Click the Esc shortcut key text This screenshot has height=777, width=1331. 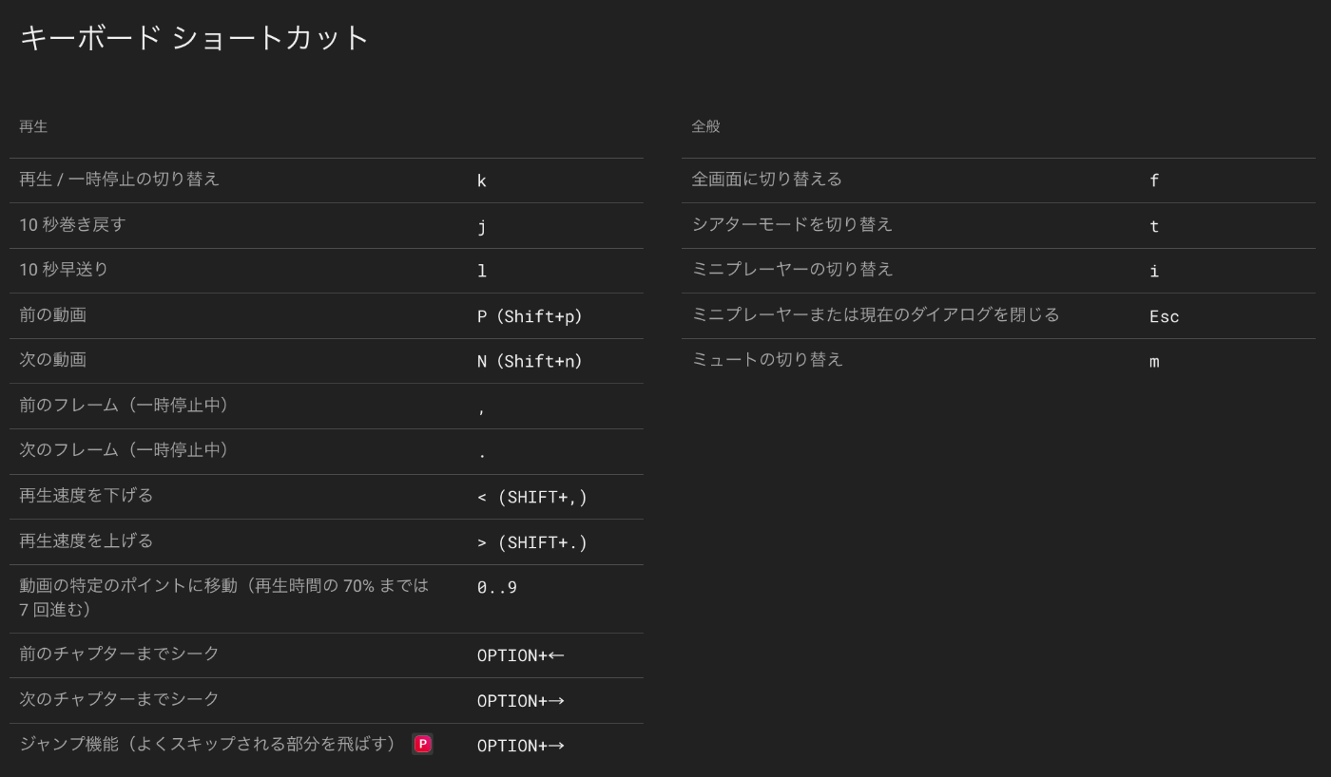coord(1164,316)
